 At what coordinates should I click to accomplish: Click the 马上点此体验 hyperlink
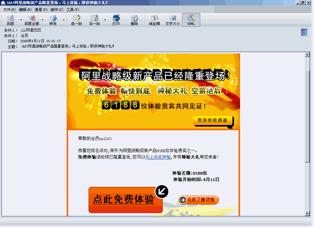point(158,157)
